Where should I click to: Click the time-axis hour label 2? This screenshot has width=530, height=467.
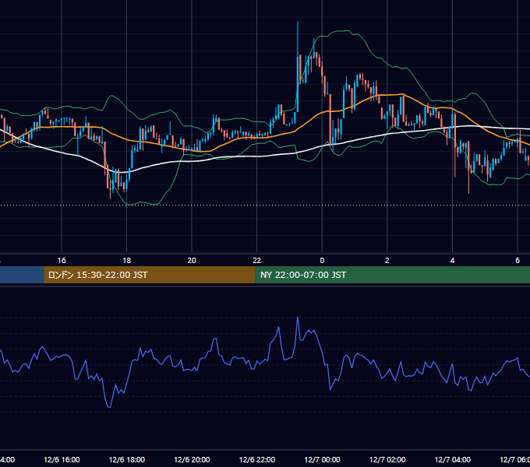pyautogui.click(x=387, y=261)
